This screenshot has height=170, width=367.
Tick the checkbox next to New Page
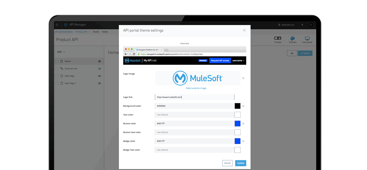pyautogui.click(x=57, y=76)
